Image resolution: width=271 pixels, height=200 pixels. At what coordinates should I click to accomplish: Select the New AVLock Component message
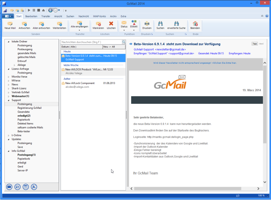(93, 85)
